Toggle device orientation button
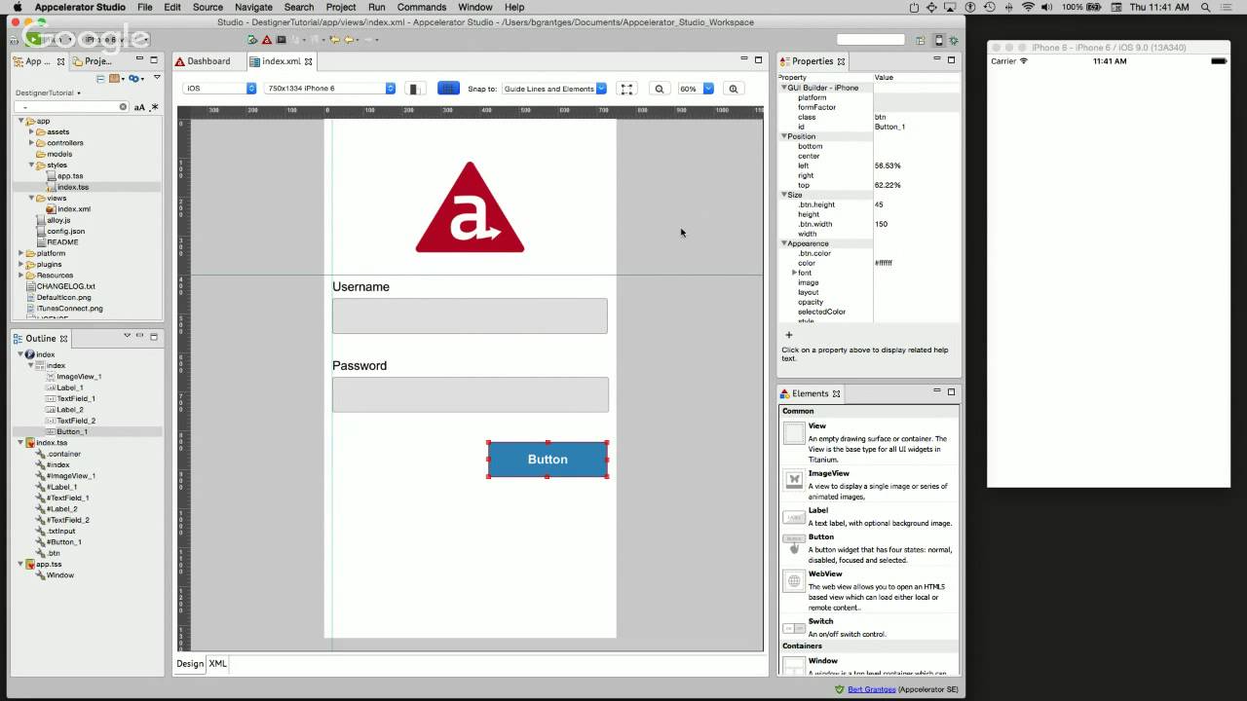 point(414,89)
